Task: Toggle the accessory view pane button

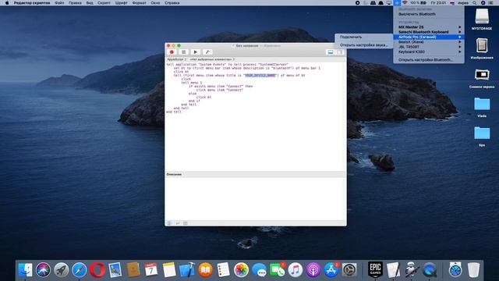Action: pyautogui.click(x=331, y=52)
